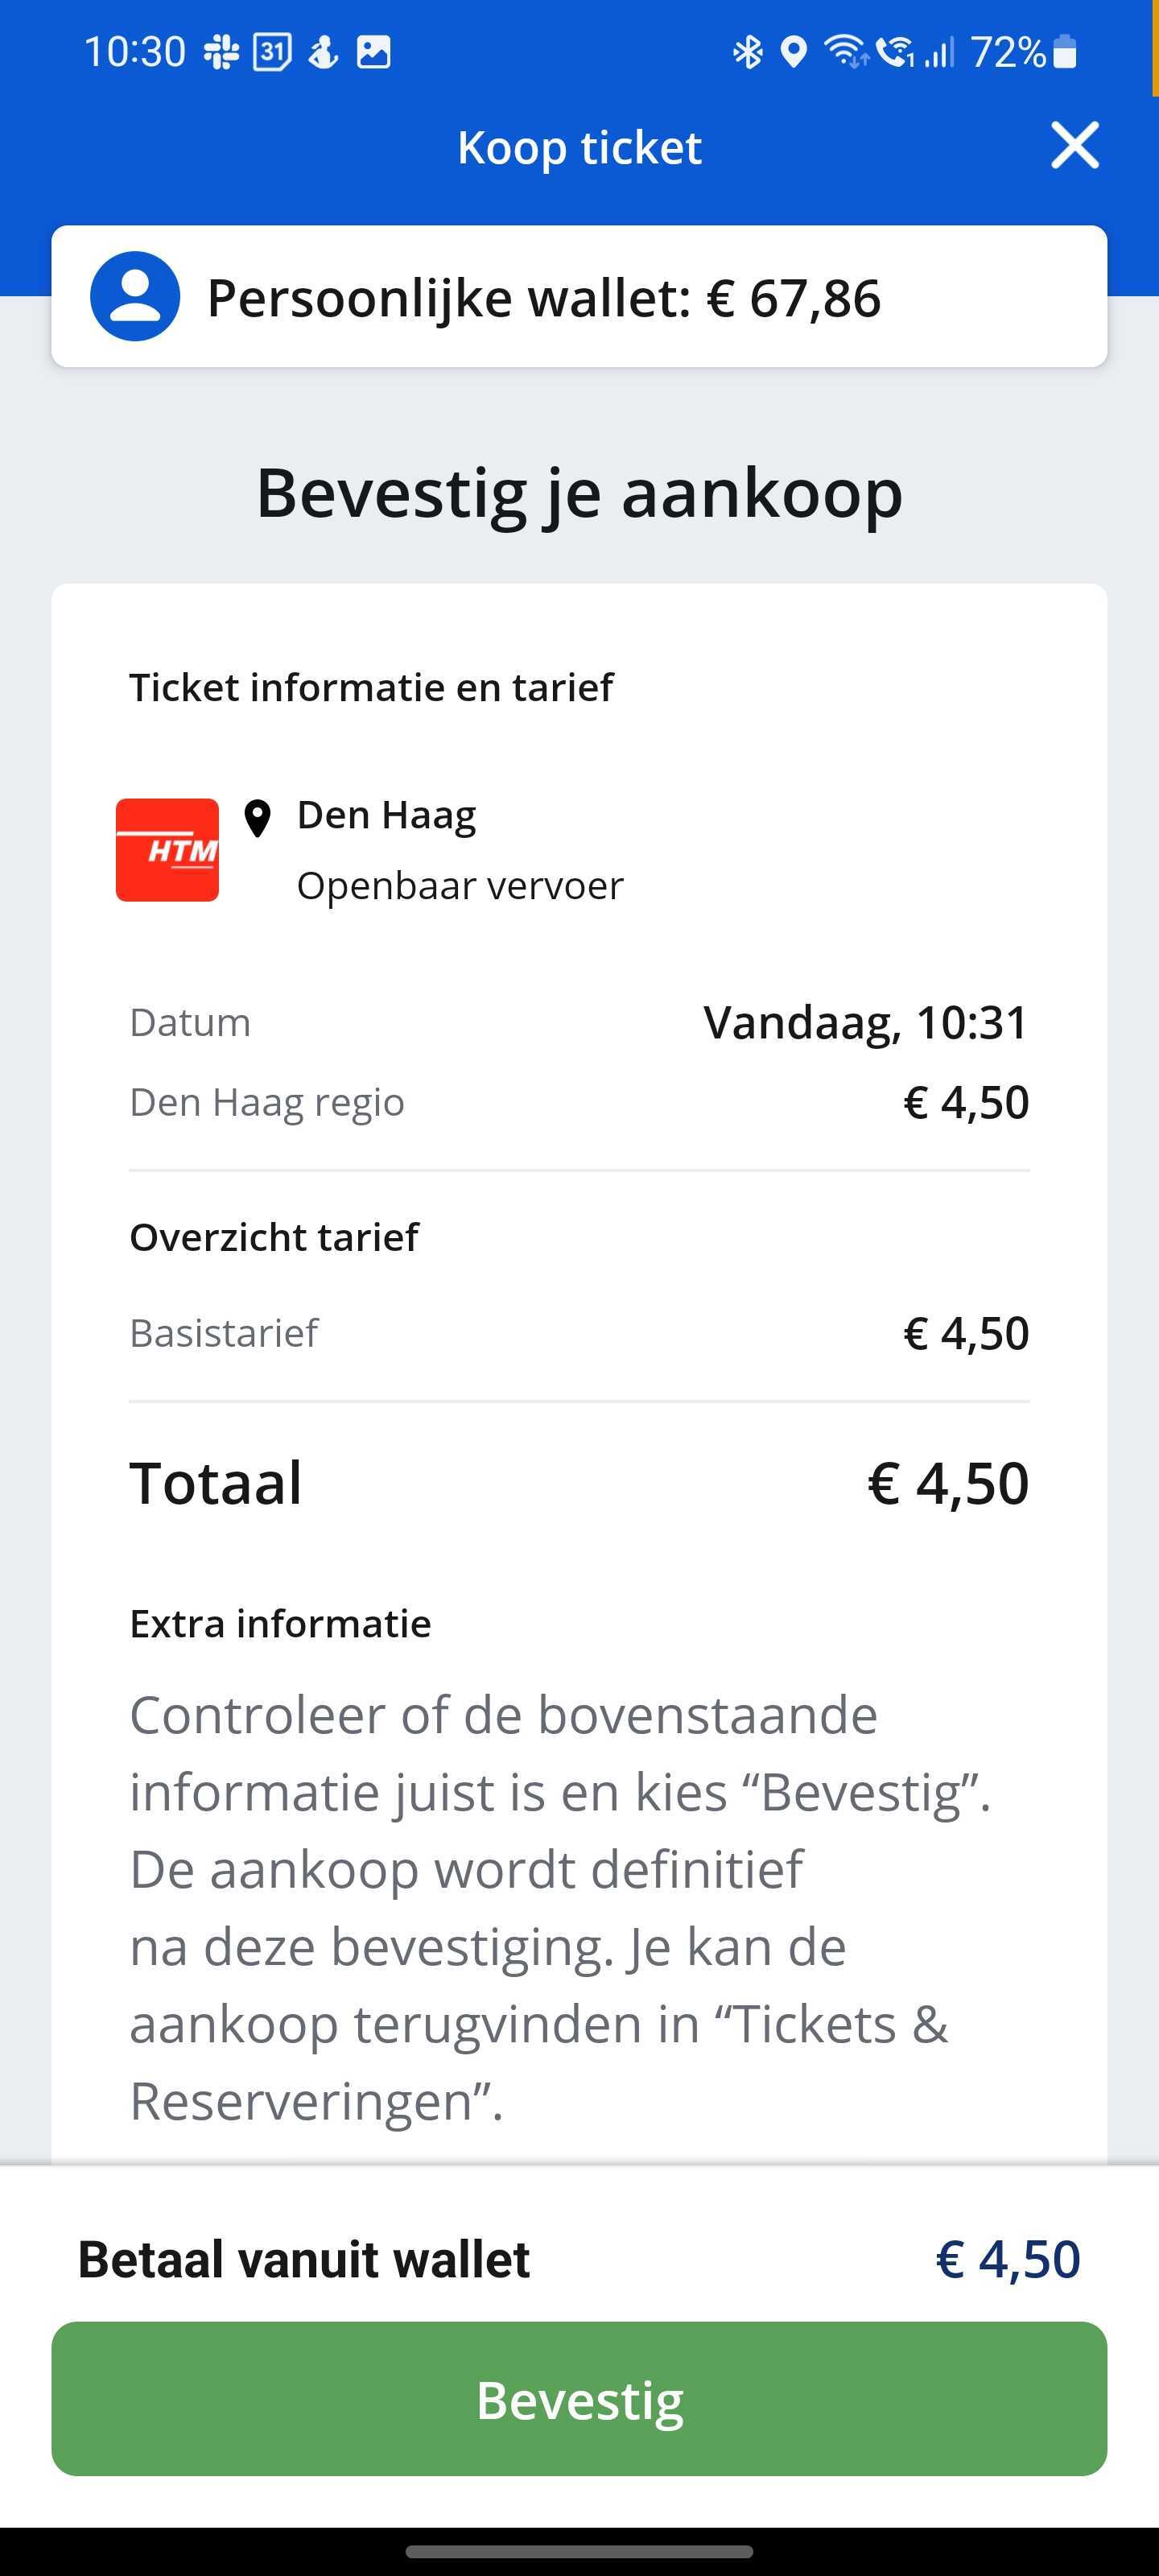Tap the Den Haag regio fare row
The image size is (1159, 2576).
point(579,1102)
